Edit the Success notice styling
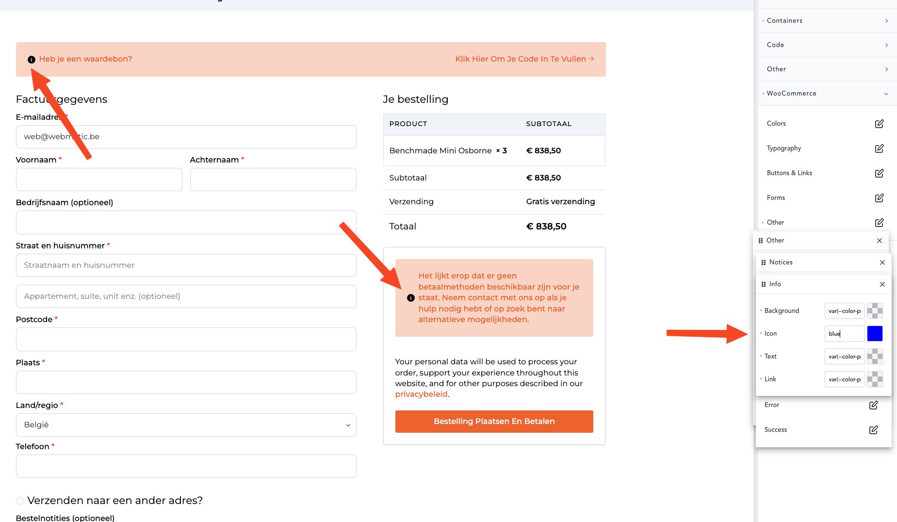This screenshot has height=522, width=897. (x=873, y=430)
